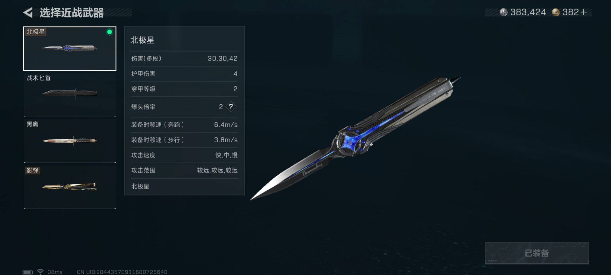Click the 北极星 description line at panel bottom

(140, 186)
